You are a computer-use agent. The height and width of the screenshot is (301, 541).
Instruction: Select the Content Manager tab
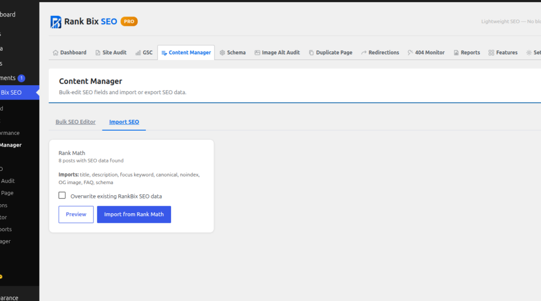(x=186, y=52)
